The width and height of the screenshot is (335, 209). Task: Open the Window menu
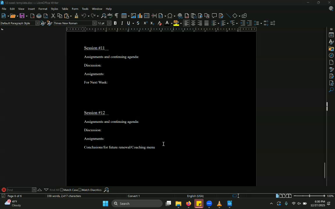click(x=97, y=9)
